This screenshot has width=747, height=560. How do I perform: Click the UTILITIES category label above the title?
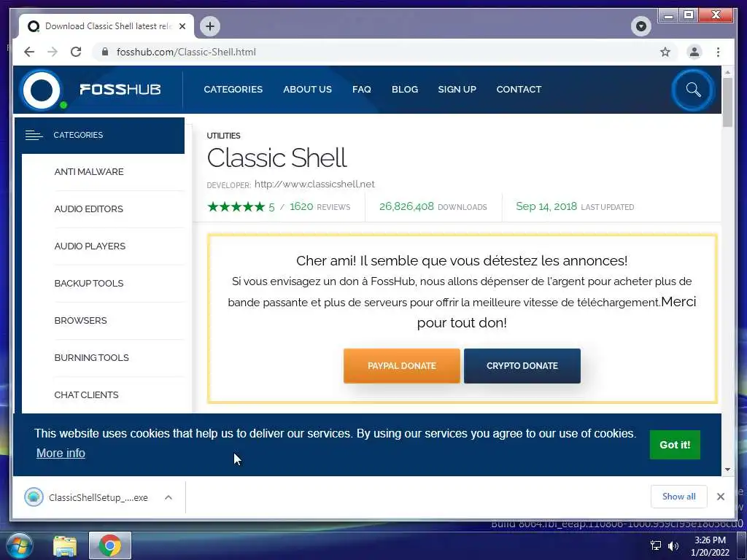coord(223,135)
